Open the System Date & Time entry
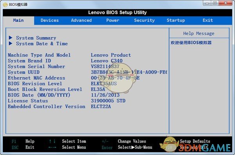The width and height of the screenshot is (235, 155). tap(42, 44)
